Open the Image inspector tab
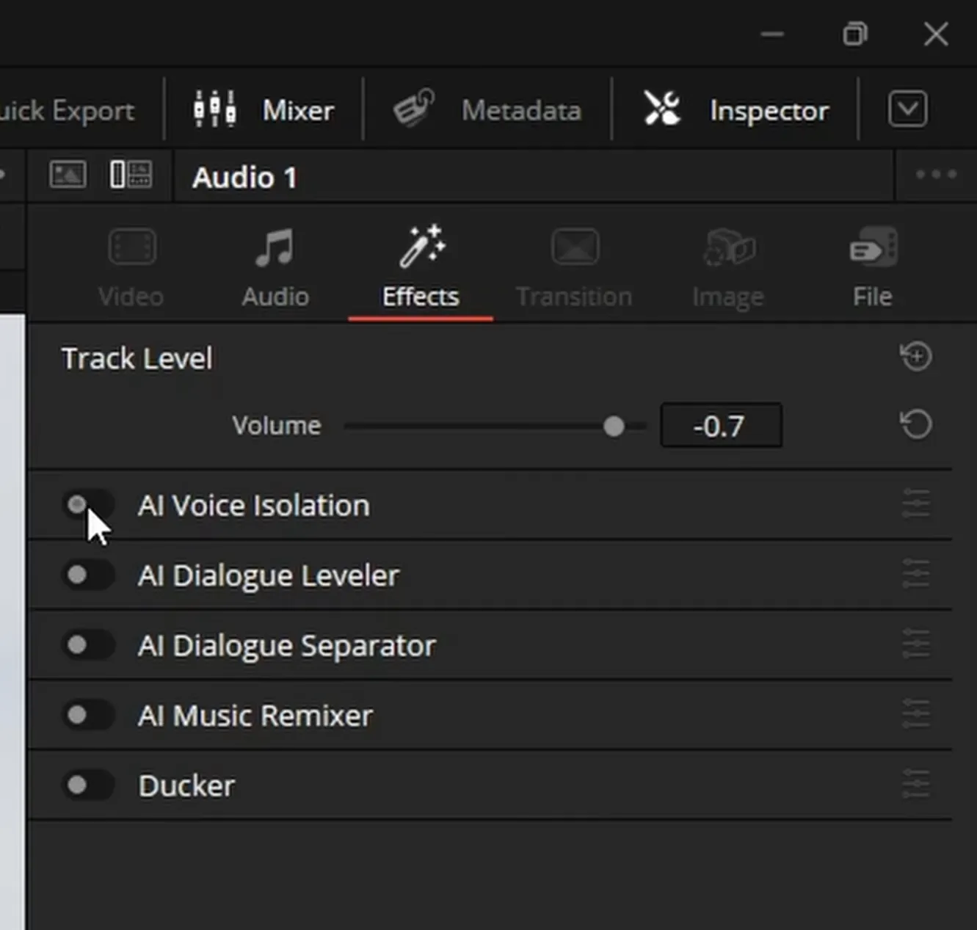This screenshot has height=930, width=977. pos(727,267)
